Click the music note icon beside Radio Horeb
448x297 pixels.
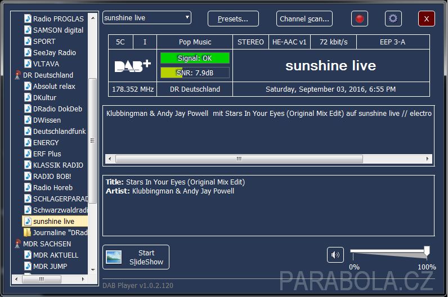coord(28,188)
